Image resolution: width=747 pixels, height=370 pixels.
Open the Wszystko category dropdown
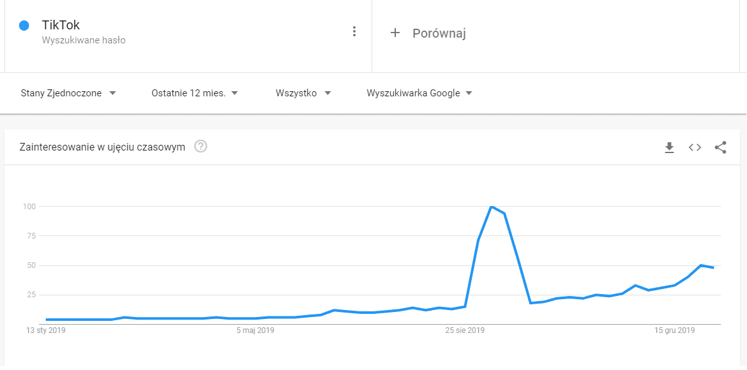click(303, 93)
